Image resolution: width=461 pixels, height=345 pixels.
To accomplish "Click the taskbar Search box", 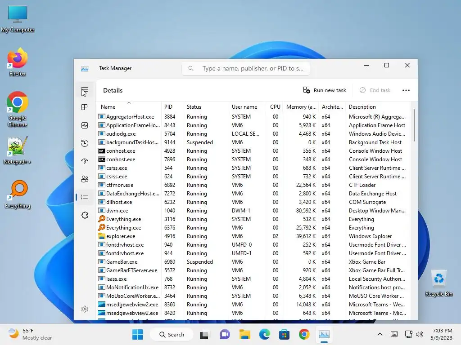I will pos(172,334).
